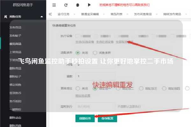Open 删除商品 in the sidebar
The image size is (191, 127).
16,69
